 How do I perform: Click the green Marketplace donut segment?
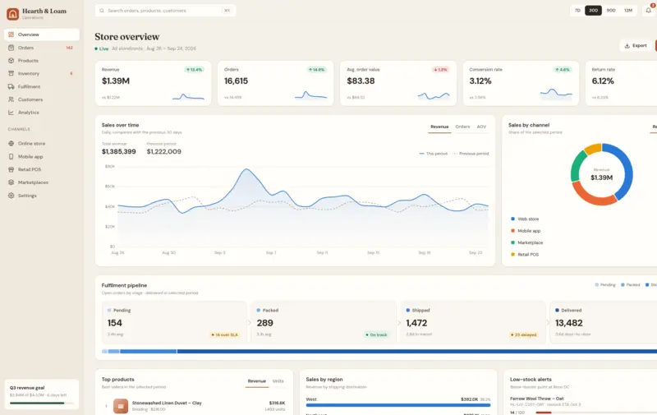coord(577,167)
